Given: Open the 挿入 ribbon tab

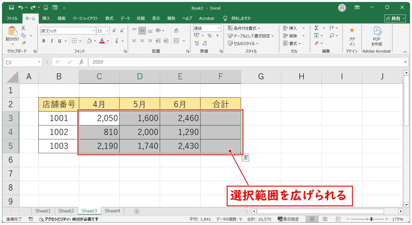Looking at the screenshot, I should click(x=46, y=18).
